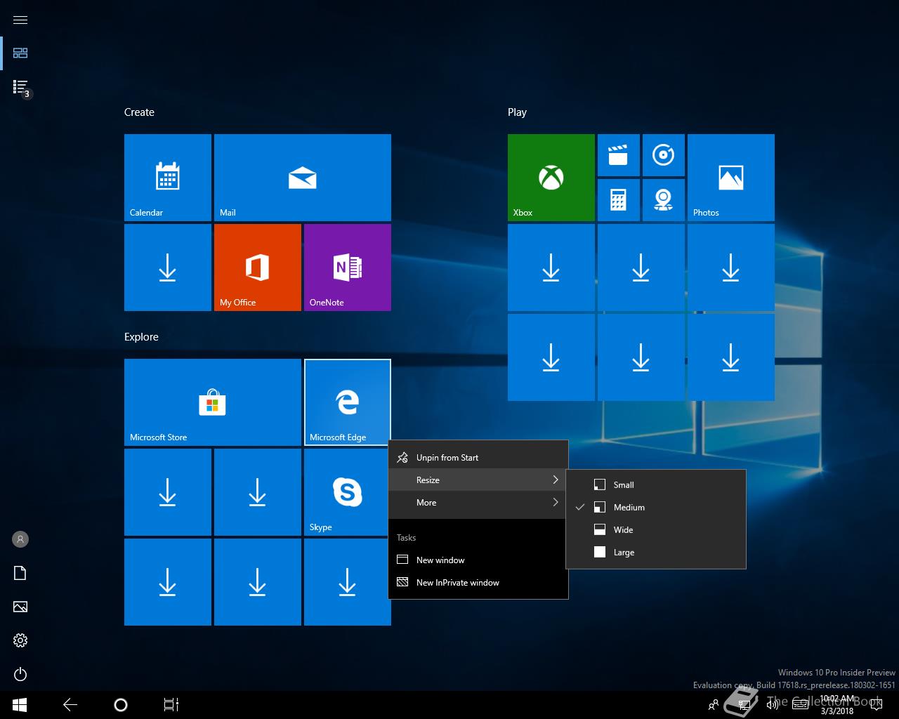Open the My Office tile

click(258, 268)
